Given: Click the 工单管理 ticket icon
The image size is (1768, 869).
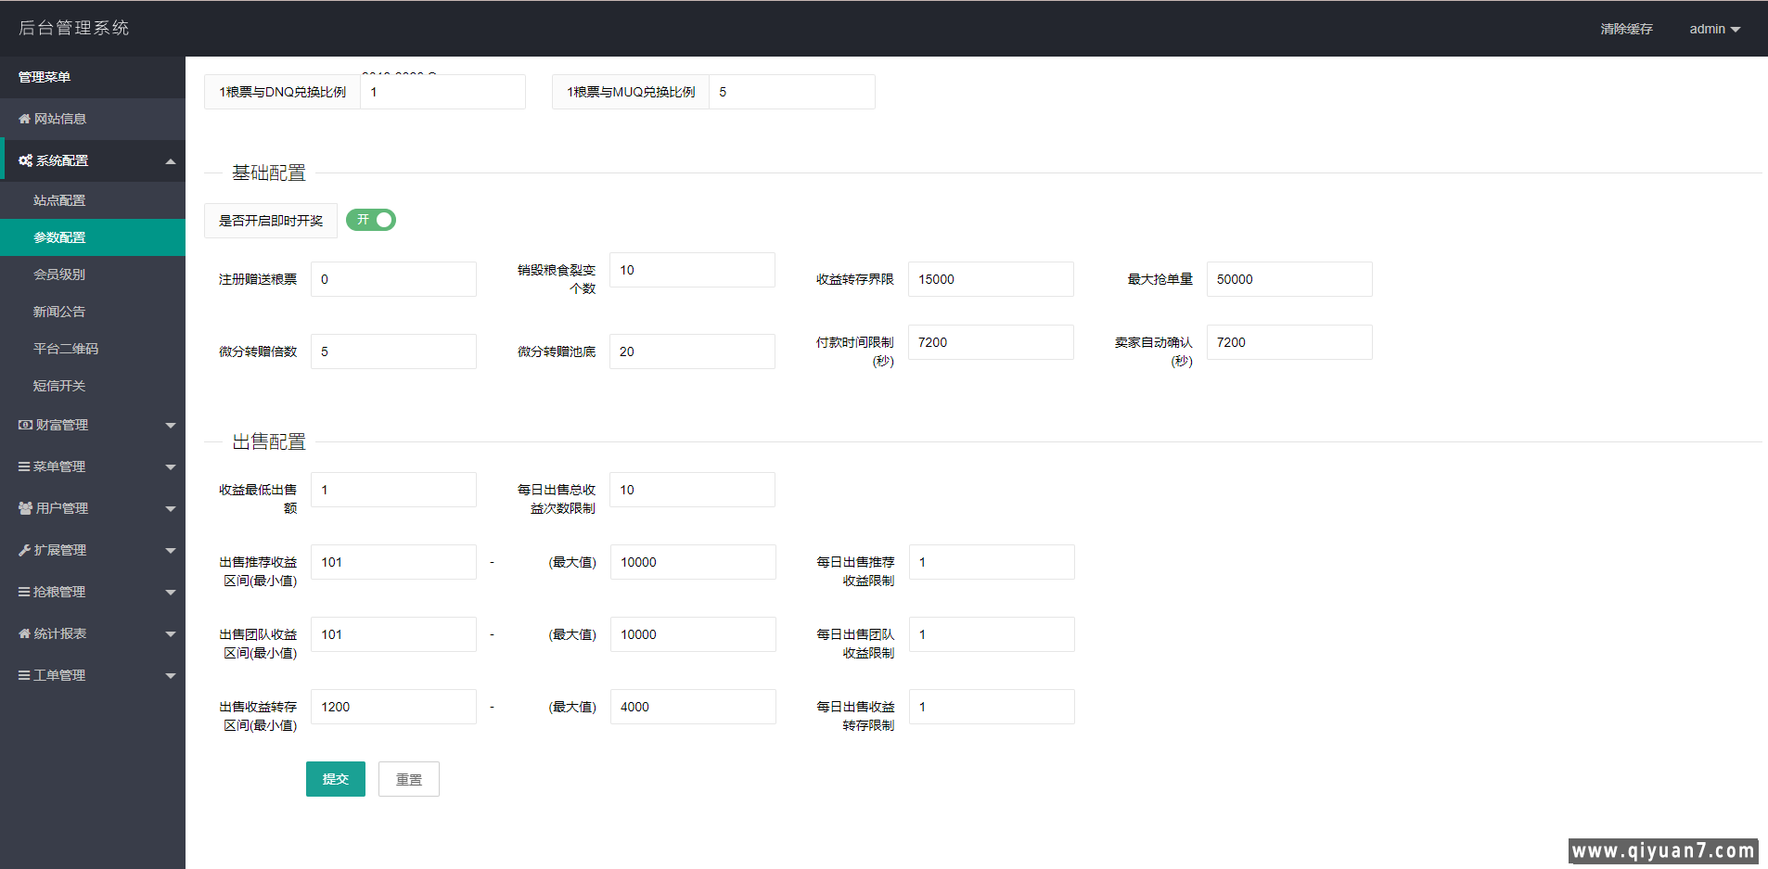Looking at the screenshot, I should pyautogui.click(x=24, y=675).
